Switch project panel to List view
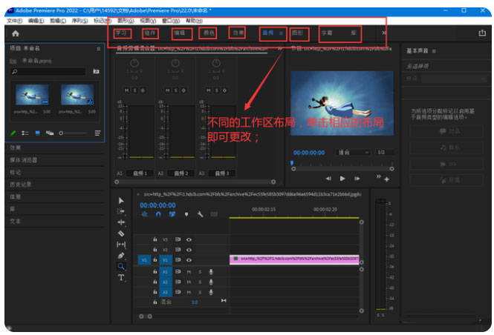 point(25,133)
